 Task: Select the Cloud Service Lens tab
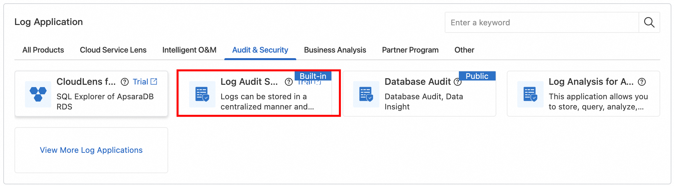point(113,50)
